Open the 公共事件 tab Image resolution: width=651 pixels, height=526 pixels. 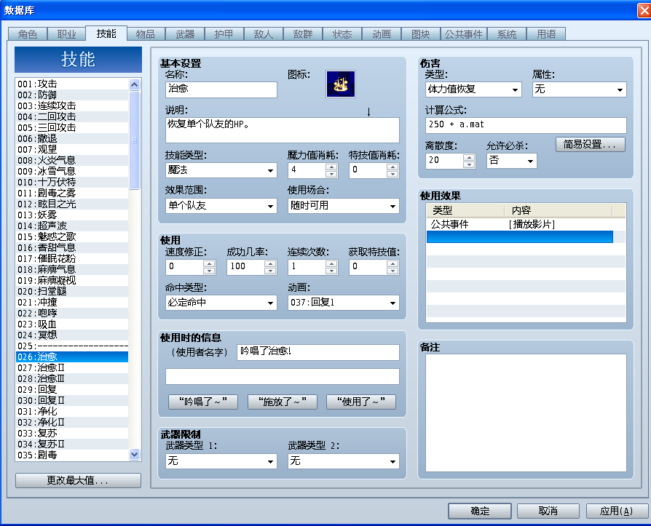point(463,34)
